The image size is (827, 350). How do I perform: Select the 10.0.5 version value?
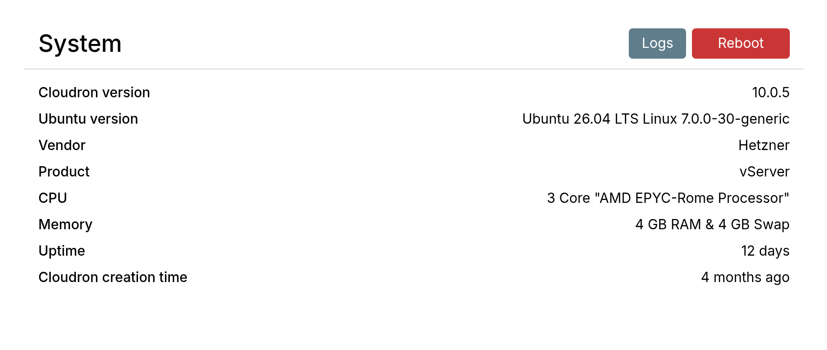point(771,92)
